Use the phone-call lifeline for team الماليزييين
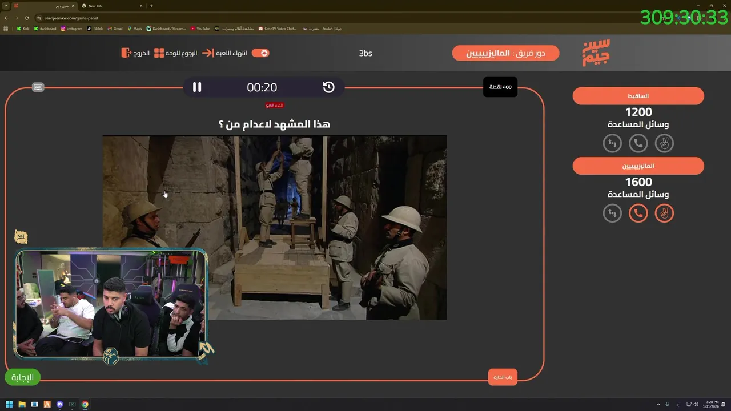Viewport: 731px width, 411px height. pos(638,213)
